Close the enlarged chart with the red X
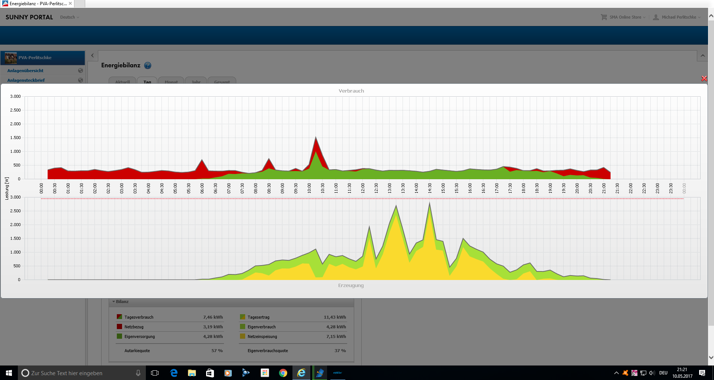714x380 pixels. (x=704, y=78)
